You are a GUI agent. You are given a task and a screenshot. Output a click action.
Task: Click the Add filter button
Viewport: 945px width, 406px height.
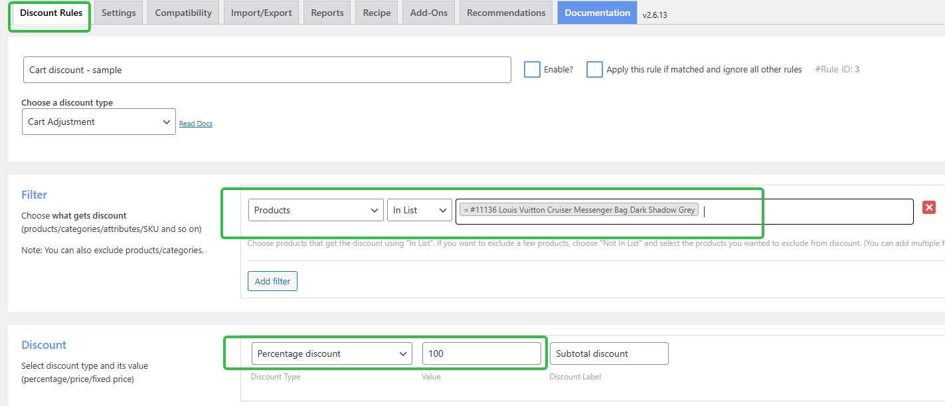tap(272, 280)
